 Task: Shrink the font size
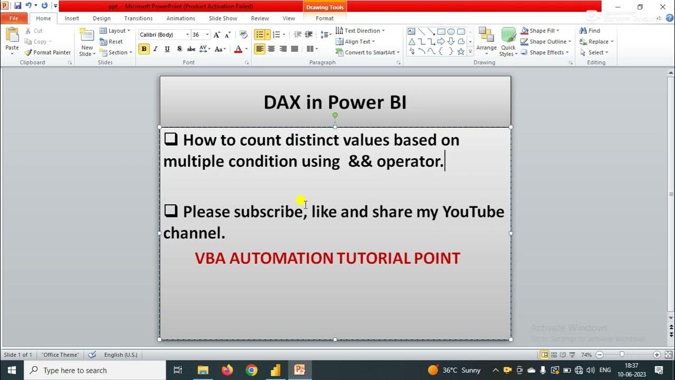point(228,35)
